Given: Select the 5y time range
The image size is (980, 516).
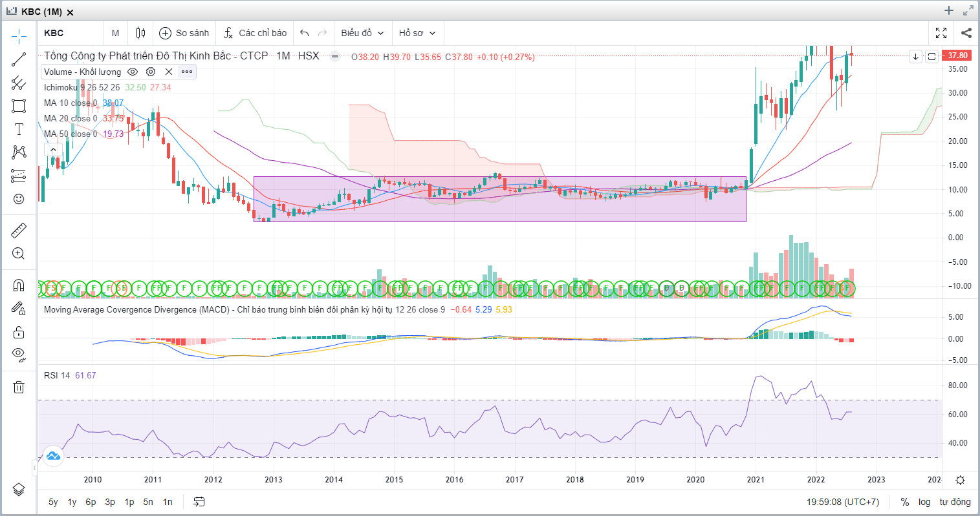Looking at the screenshot, I should coord(53,502).
